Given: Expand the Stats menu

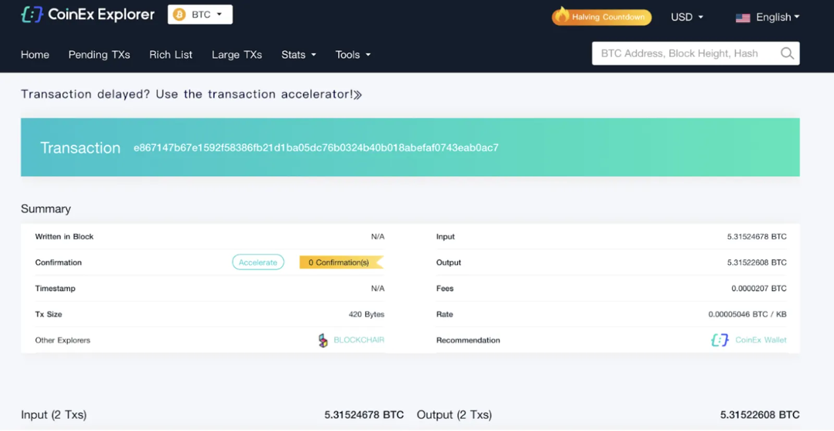Looking at the screenshot, I should coord(299,55).
